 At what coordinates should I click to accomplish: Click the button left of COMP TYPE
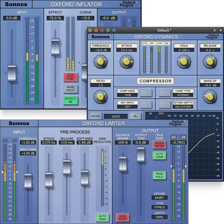(x=165, y=93)
